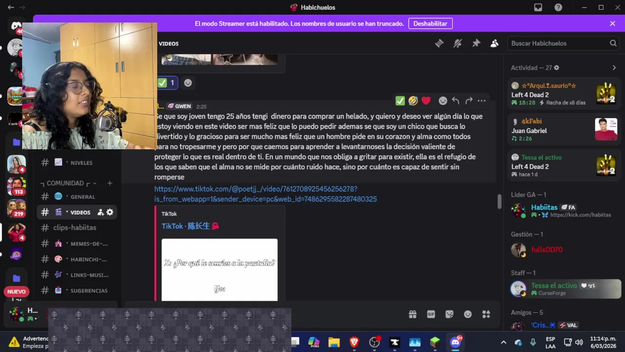Open VIDEOS channel settings gear
Viewport: 625px width, 352px height.
tap(110, 212)
